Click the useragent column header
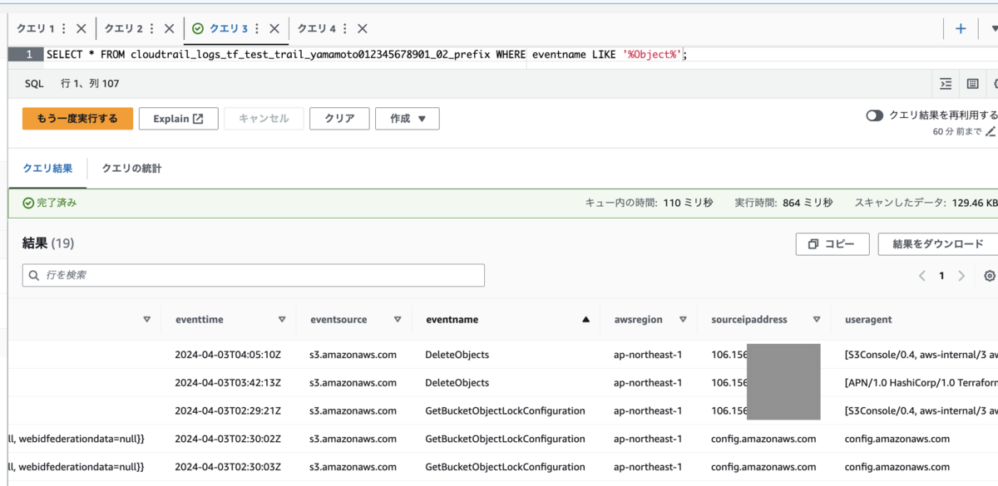Viewport: 998px width, 486px height. [868, 319]
